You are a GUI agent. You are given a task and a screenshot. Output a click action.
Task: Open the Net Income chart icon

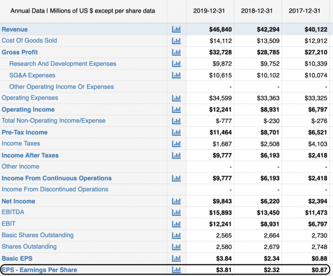point(176,201)
